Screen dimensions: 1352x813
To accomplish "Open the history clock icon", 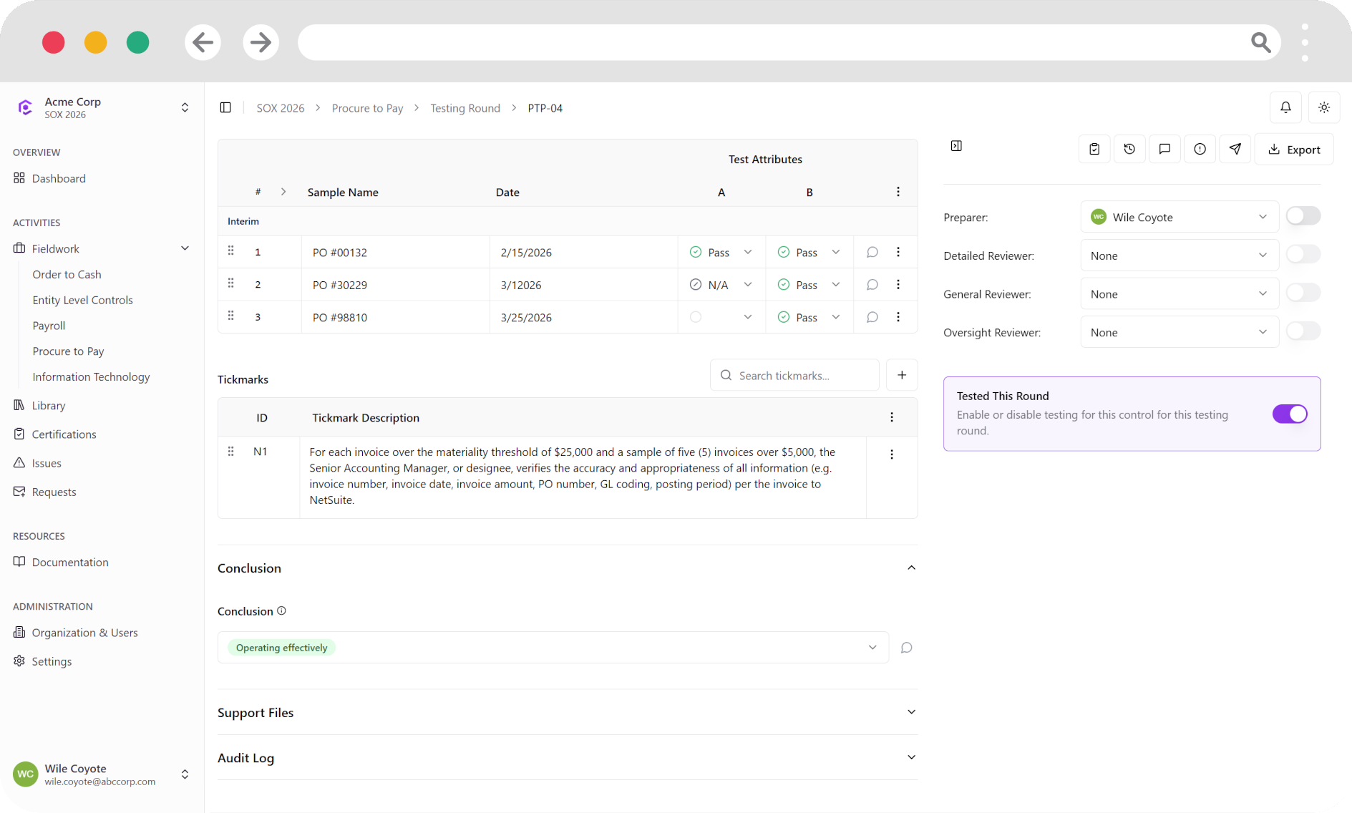I will pyautogui.click(x=1129, y=149).
